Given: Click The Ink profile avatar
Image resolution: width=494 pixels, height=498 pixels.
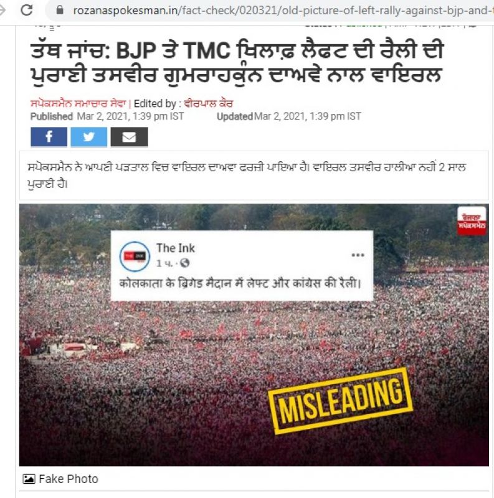Looking at the screenshot, I should pyautogui.click(x=135, y=256).
